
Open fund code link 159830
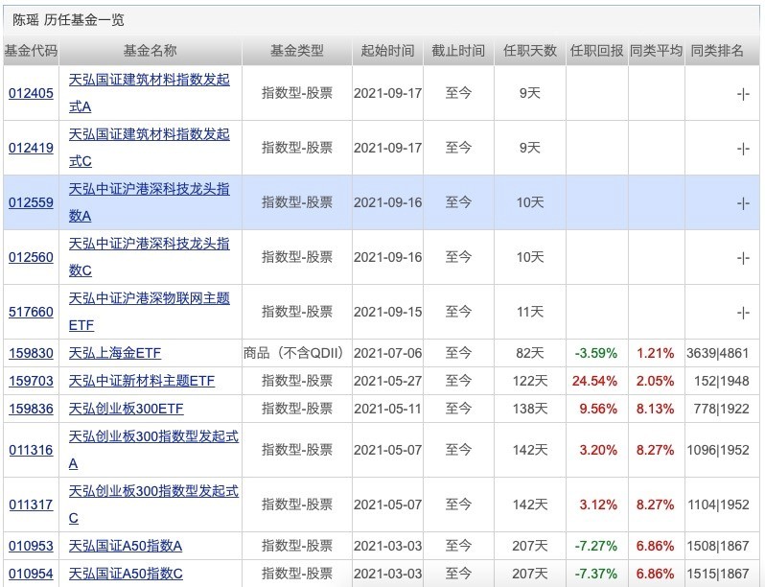click(31, 353)
